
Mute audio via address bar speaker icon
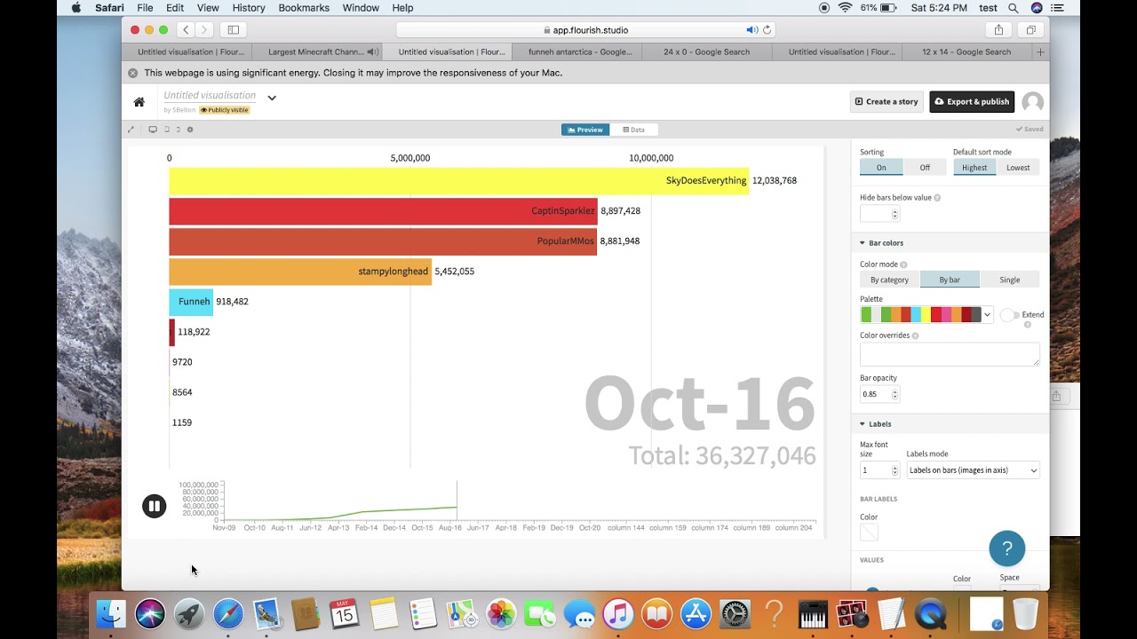pyautogui.click(x=751, y=30)
